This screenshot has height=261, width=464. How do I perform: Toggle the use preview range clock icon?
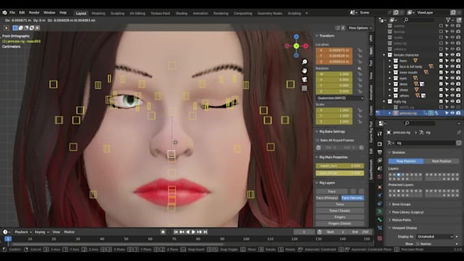[x=319, y=232]
